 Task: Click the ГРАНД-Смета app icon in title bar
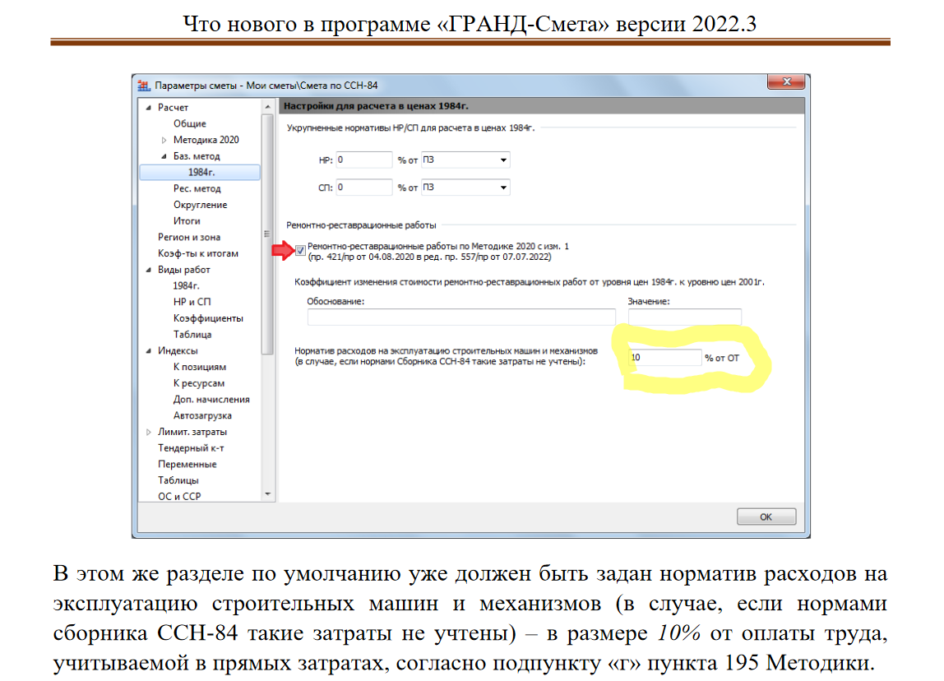point(144,86)
